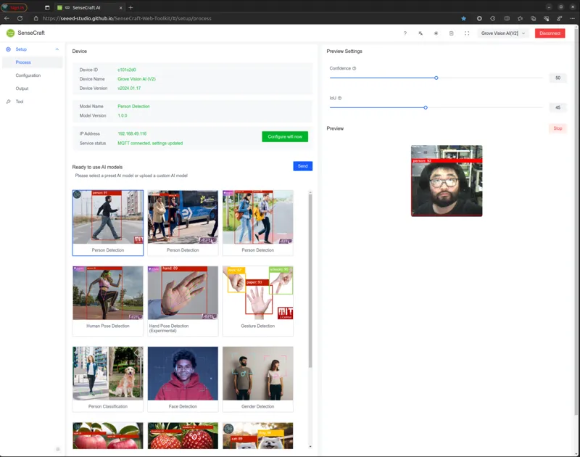
Task: Bookmark page with the star icon
Action: [x=463, y=19]
